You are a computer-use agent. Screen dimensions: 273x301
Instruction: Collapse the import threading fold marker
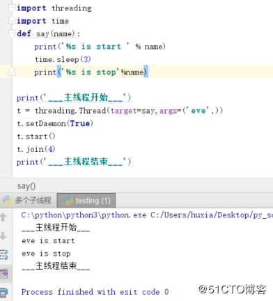[12, 8]
